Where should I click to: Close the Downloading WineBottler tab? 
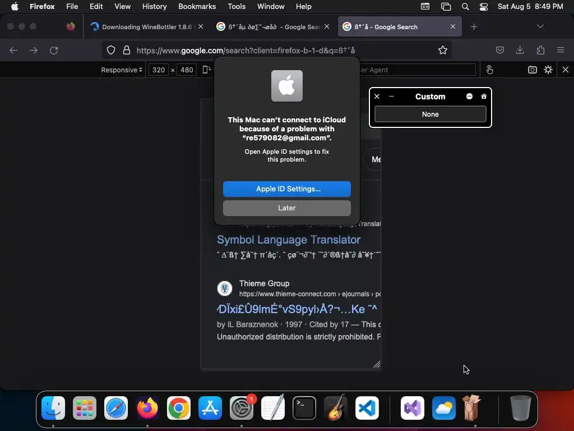201,26
